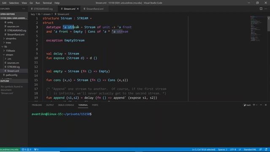
Task: Change file encoding UTF-8
Action: point(233,149)
